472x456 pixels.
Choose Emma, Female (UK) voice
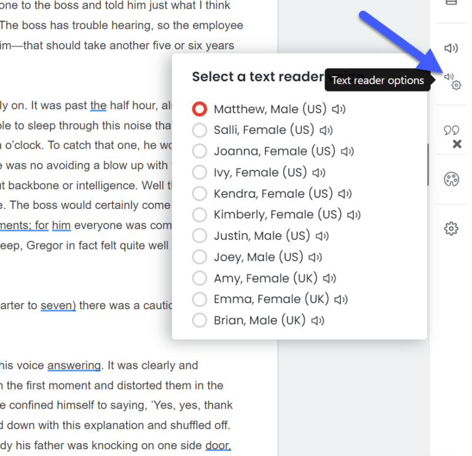200,299
